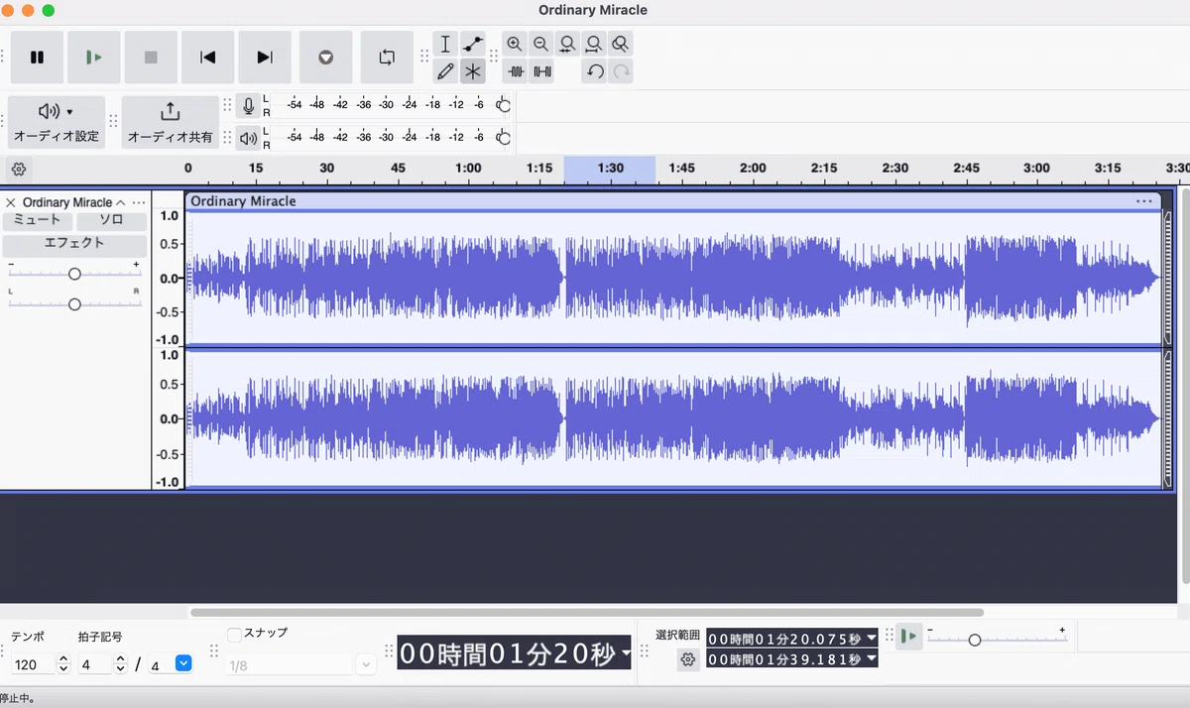Open selection start time format dropdown
The height and width of the screenshot is (708, 1190).
(872, 638)
